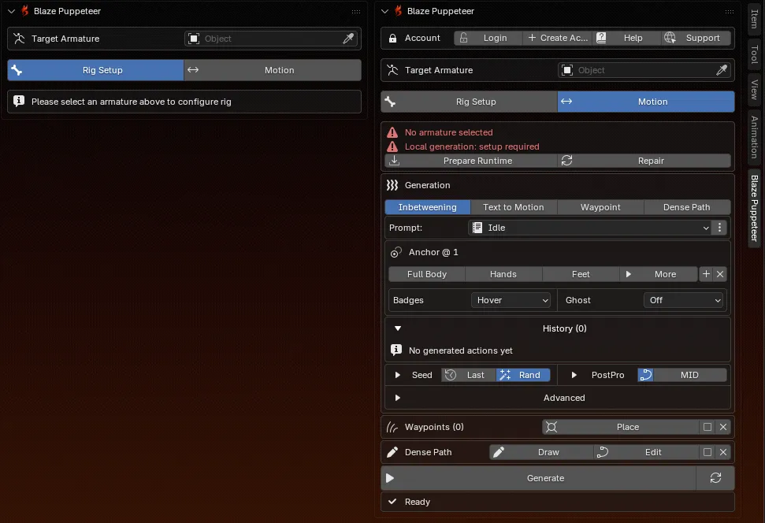Click left panel Blaze Puppeteer flame icon
Image resolution: width=765 pixels, height=523 pixels.
click(25, 11)
